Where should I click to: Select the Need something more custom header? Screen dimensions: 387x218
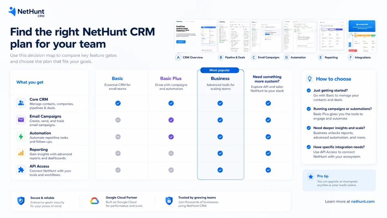pos(267,79)
